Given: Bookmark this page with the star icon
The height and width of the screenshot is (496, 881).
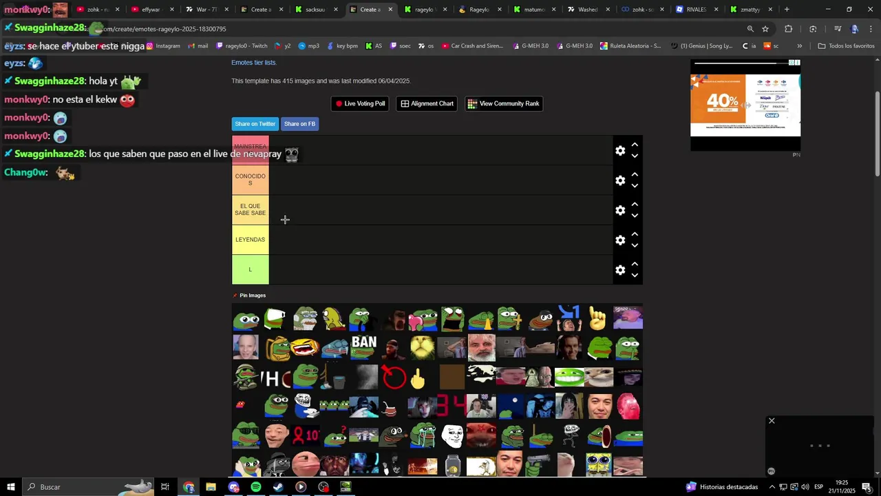Looking at the screenshot, I should pos(765,29).
